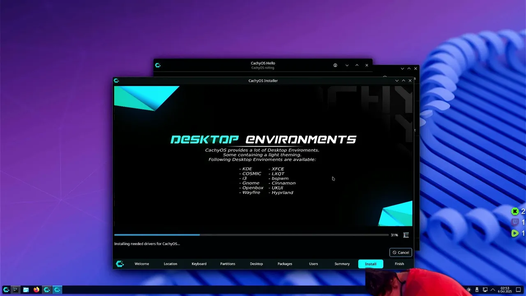Cancel the CachyOS installation
This screenshot has height=296, width=526.
[x=401, y=252]
